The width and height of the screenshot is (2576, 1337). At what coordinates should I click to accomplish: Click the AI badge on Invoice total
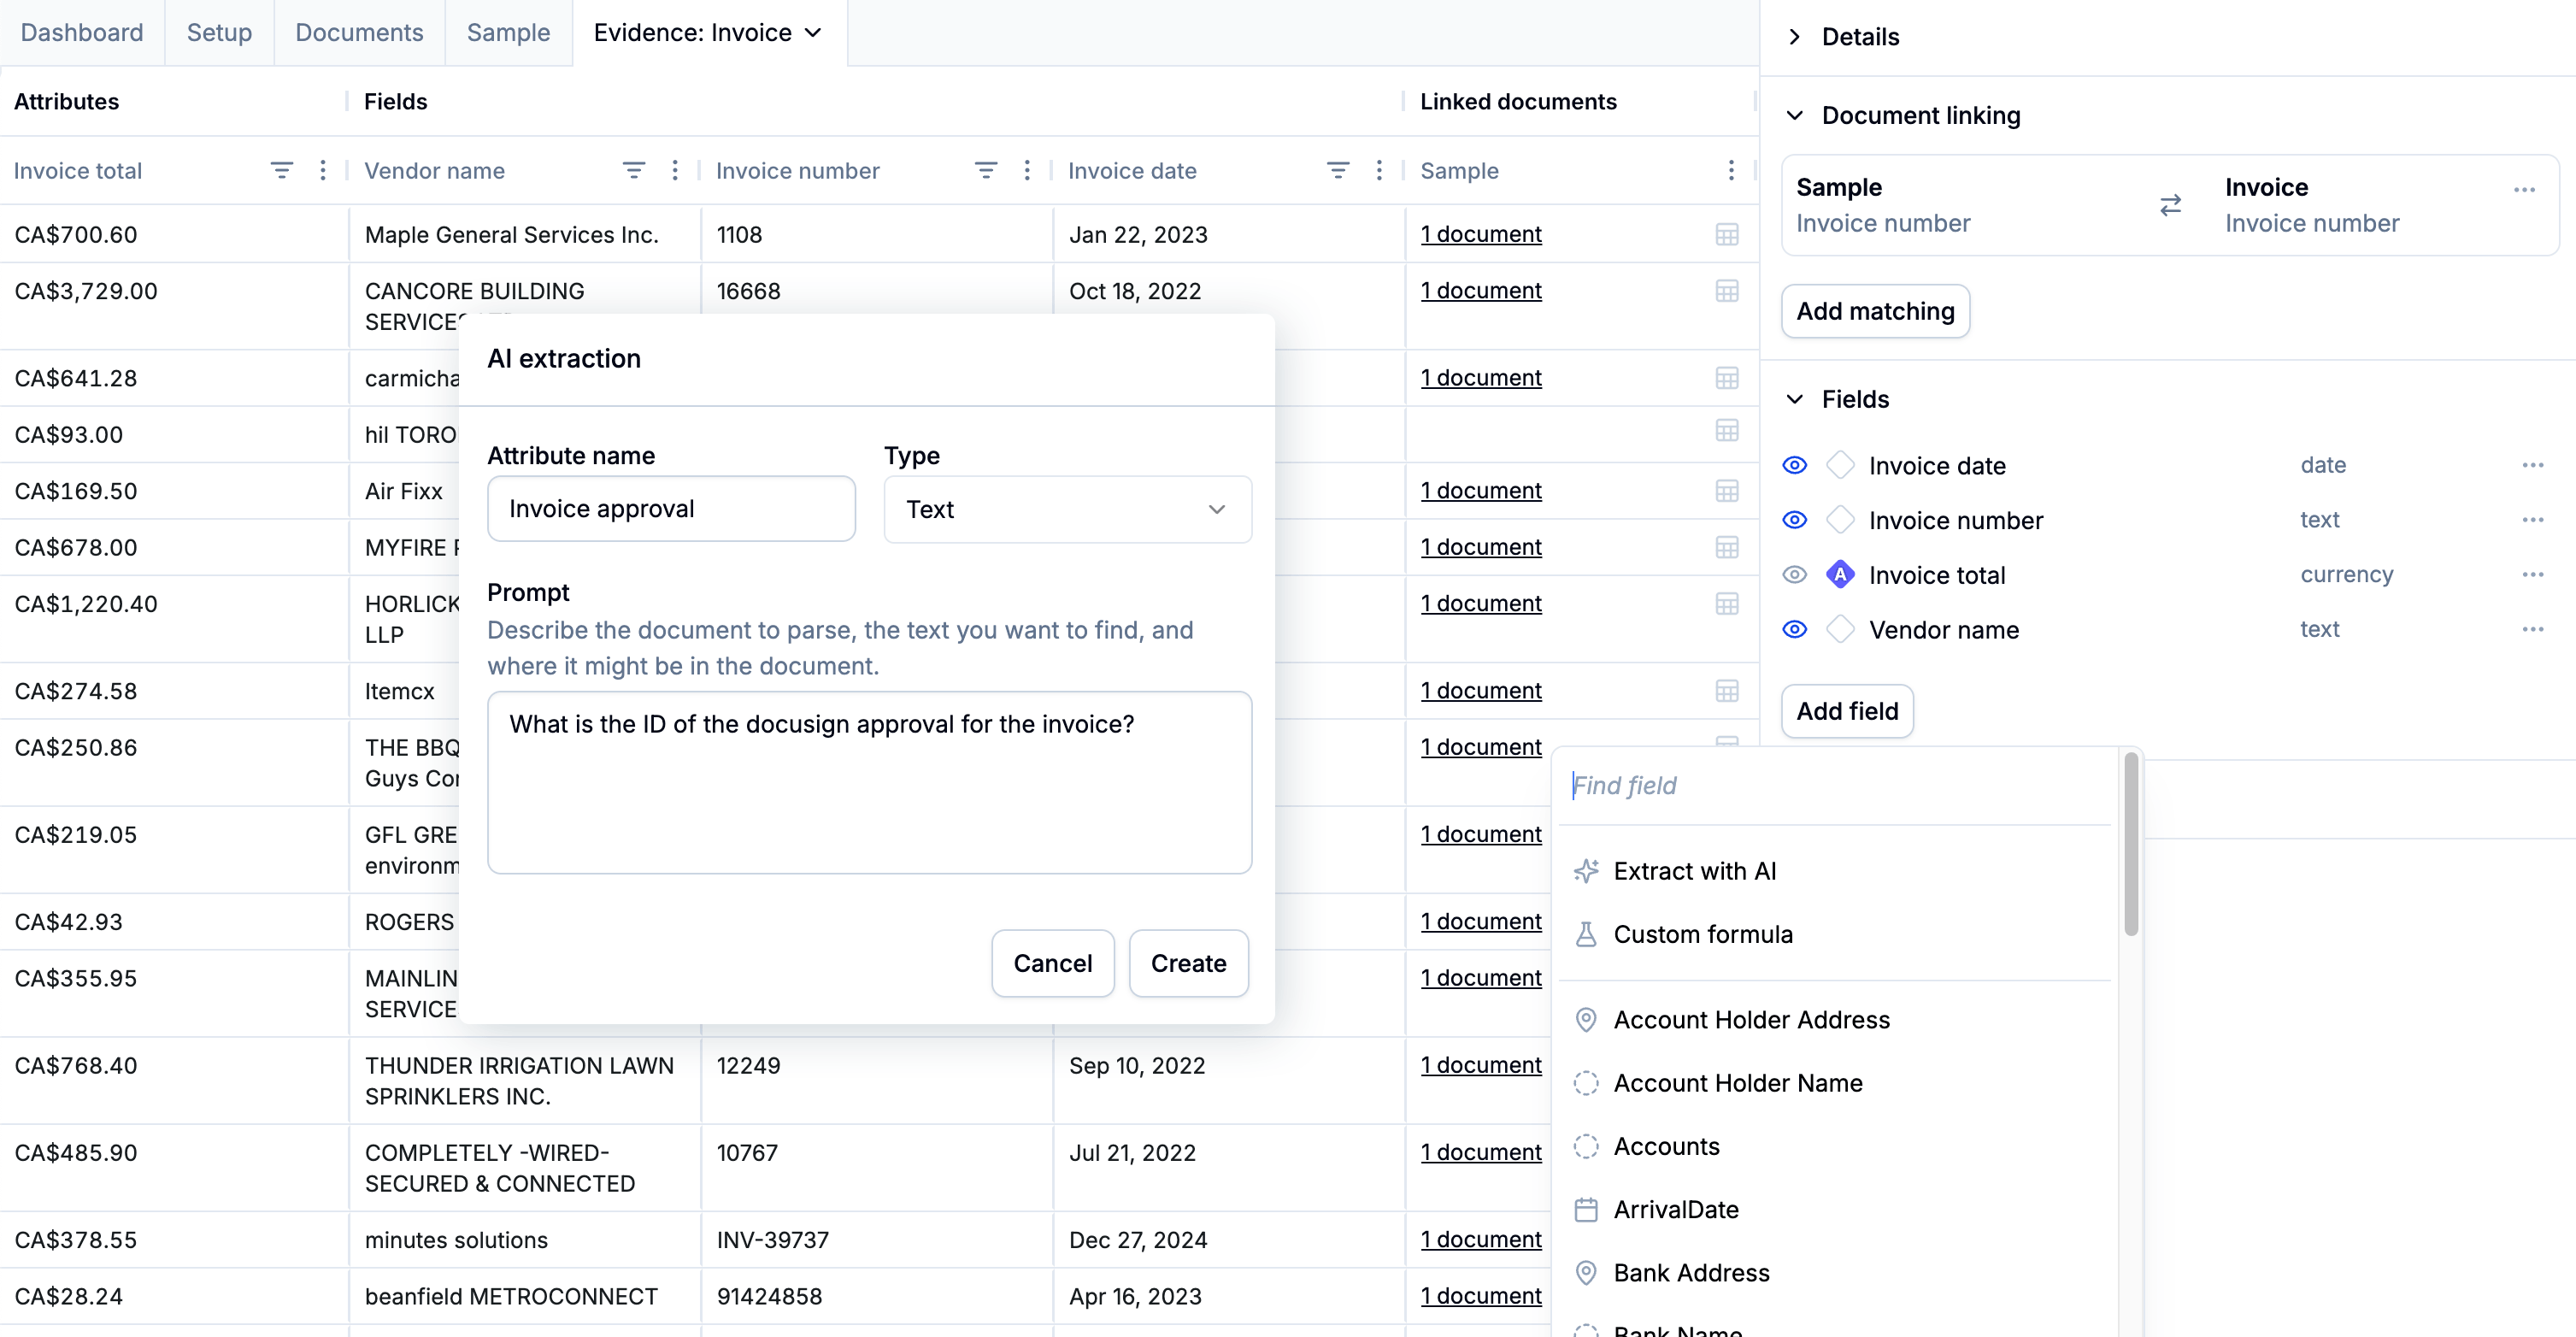coord(1840,575)
